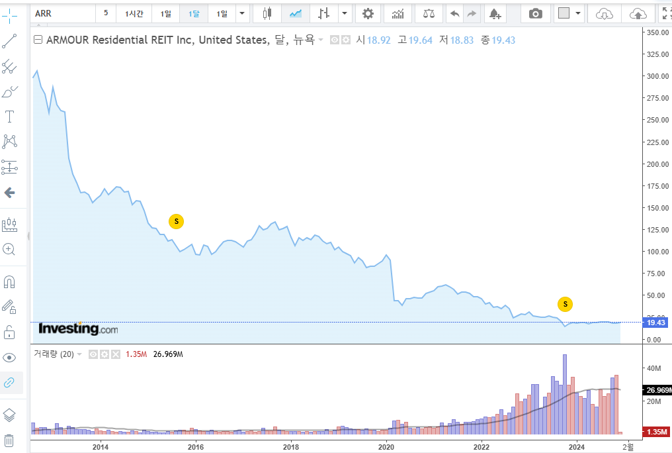Click the S split marker near 2015

pos(176,221)
